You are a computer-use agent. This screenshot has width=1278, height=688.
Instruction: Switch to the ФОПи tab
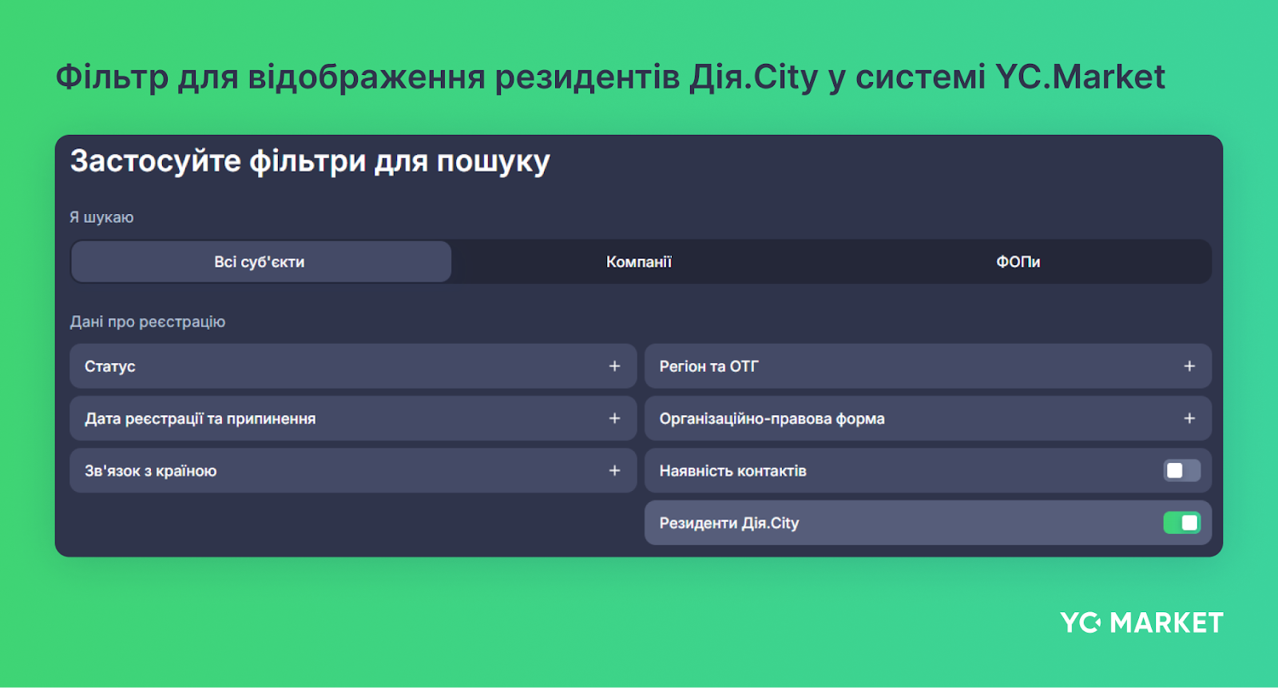pyautogui.click(x=1018, y=262)
